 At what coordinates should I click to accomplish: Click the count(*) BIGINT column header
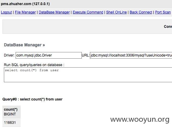coord(11,112)
